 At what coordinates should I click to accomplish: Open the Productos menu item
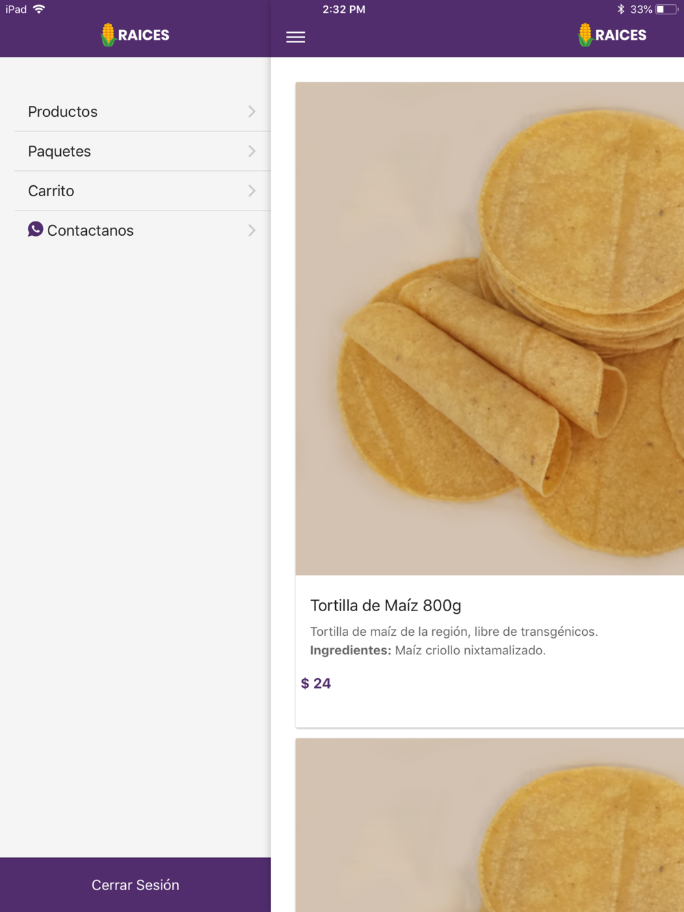63,111
